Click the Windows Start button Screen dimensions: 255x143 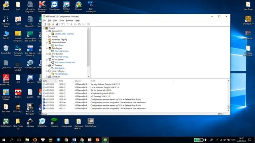(4, 140)
